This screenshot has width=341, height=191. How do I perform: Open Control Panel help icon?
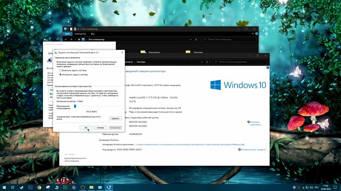click(x=268, y=68)
